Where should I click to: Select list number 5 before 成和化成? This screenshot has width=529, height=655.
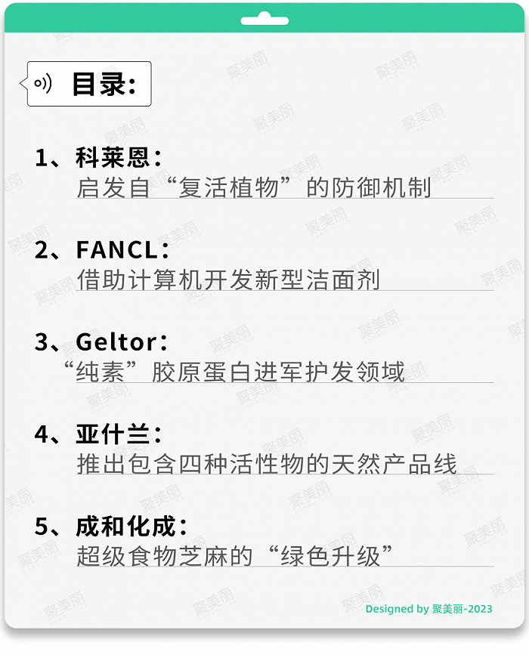coord(42,527)
